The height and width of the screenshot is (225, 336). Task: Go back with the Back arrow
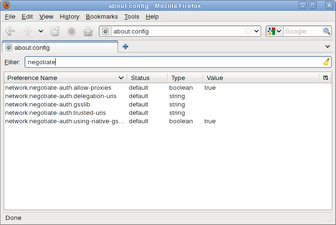click(10, 31)
